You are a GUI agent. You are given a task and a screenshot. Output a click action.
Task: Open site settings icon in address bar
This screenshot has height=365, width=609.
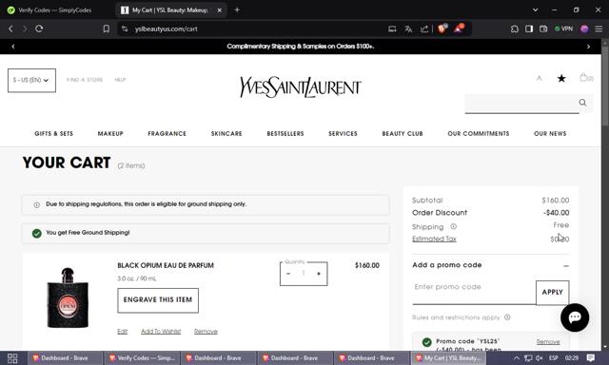pos(125,29)
